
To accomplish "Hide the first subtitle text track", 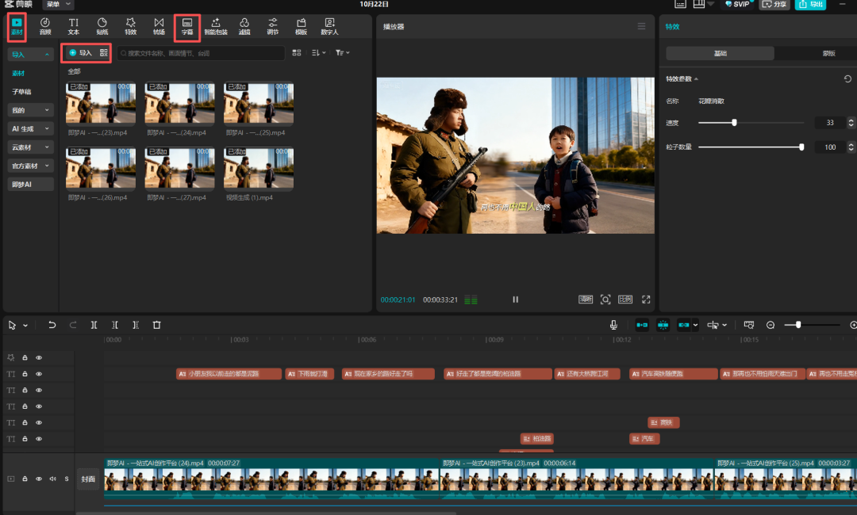I will 39,374.
